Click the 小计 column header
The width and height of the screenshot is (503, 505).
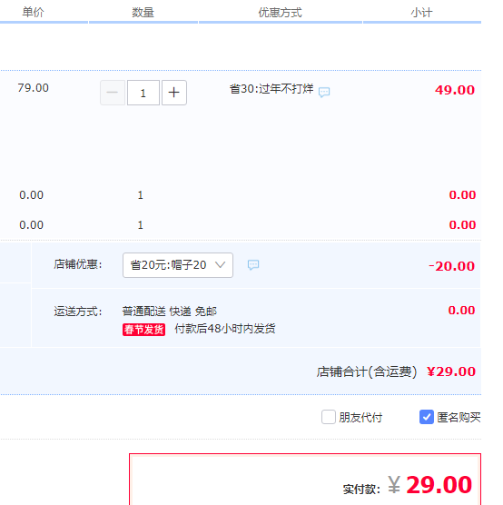coord(421,12)
